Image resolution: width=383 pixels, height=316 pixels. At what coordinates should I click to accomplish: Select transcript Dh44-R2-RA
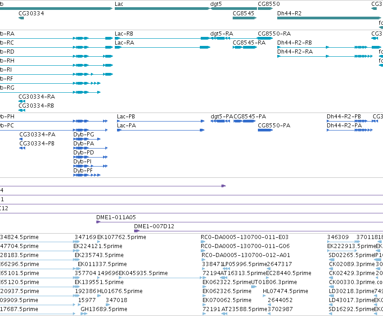coord(325,56)
